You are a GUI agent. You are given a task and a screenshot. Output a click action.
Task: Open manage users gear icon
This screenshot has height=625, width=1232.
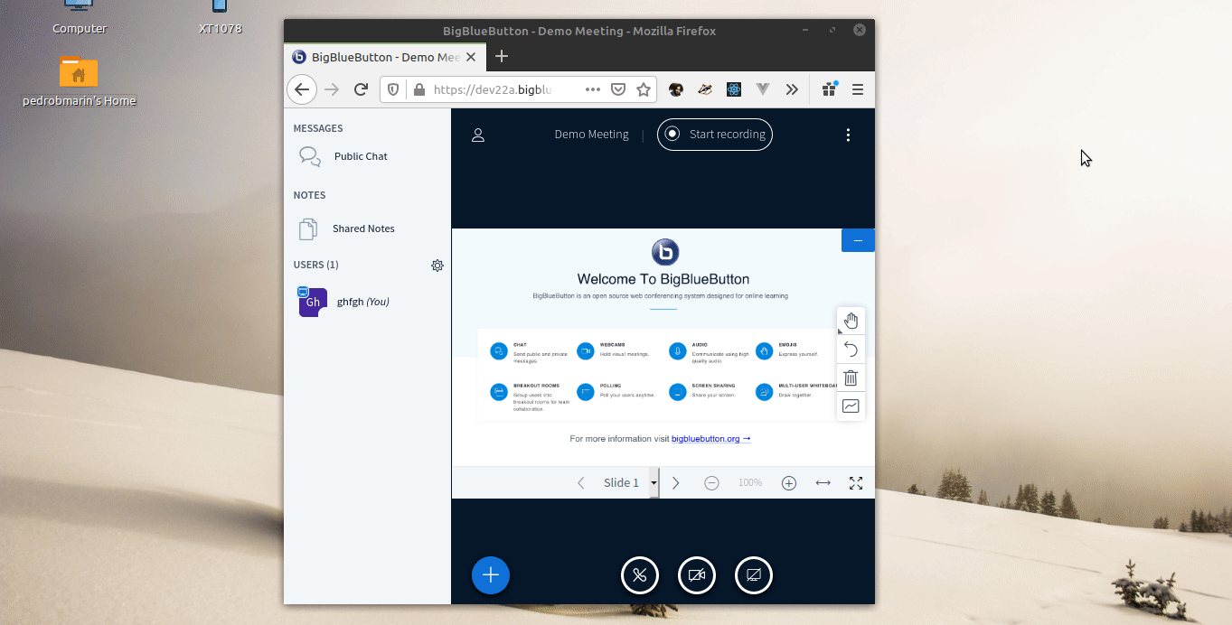click(437, 266)
